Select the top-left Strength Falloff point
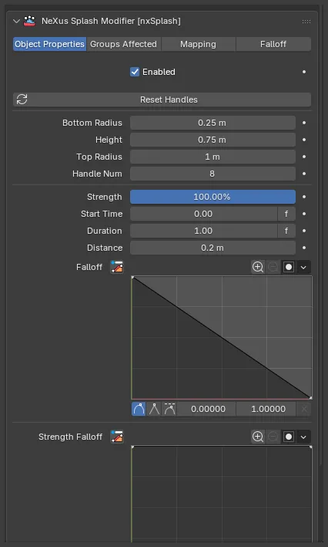Image resolution: width=328 pixels, height=547 pixels. [x=132, y=447]
